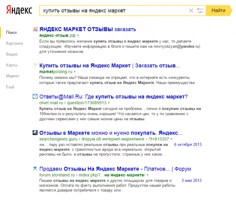Click snippet mentioning 100review.ru

tap(120, 114)
